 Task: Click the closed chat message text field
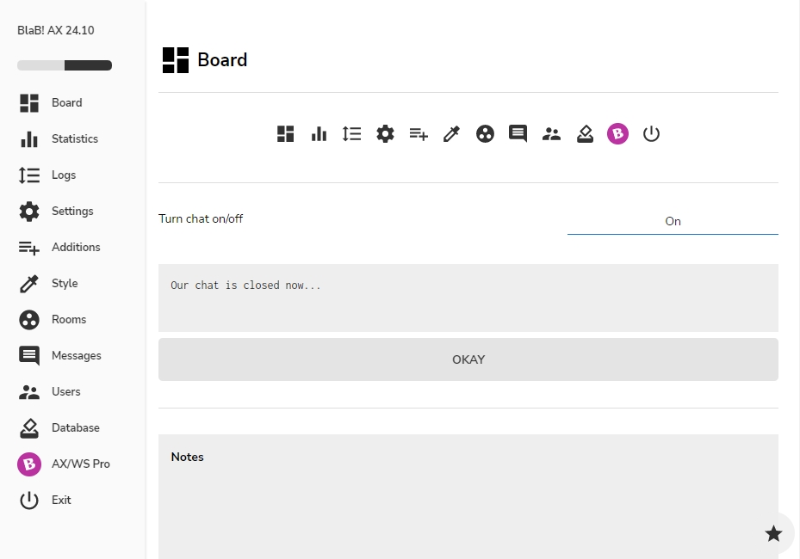click(x=468, y=298)
